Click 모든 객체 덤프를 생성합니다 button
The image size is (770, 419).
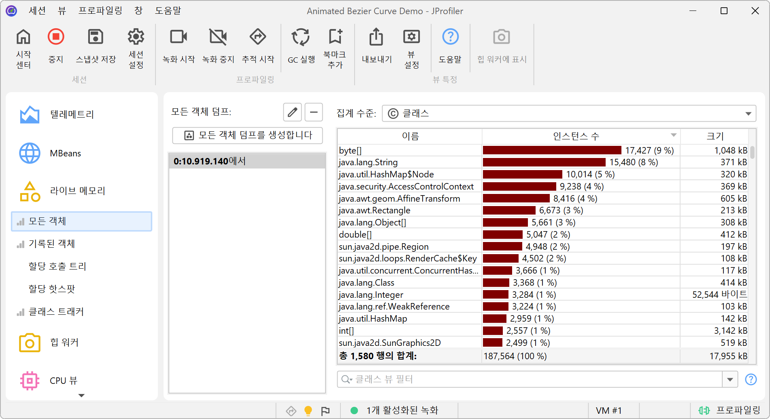click(247, 135)
